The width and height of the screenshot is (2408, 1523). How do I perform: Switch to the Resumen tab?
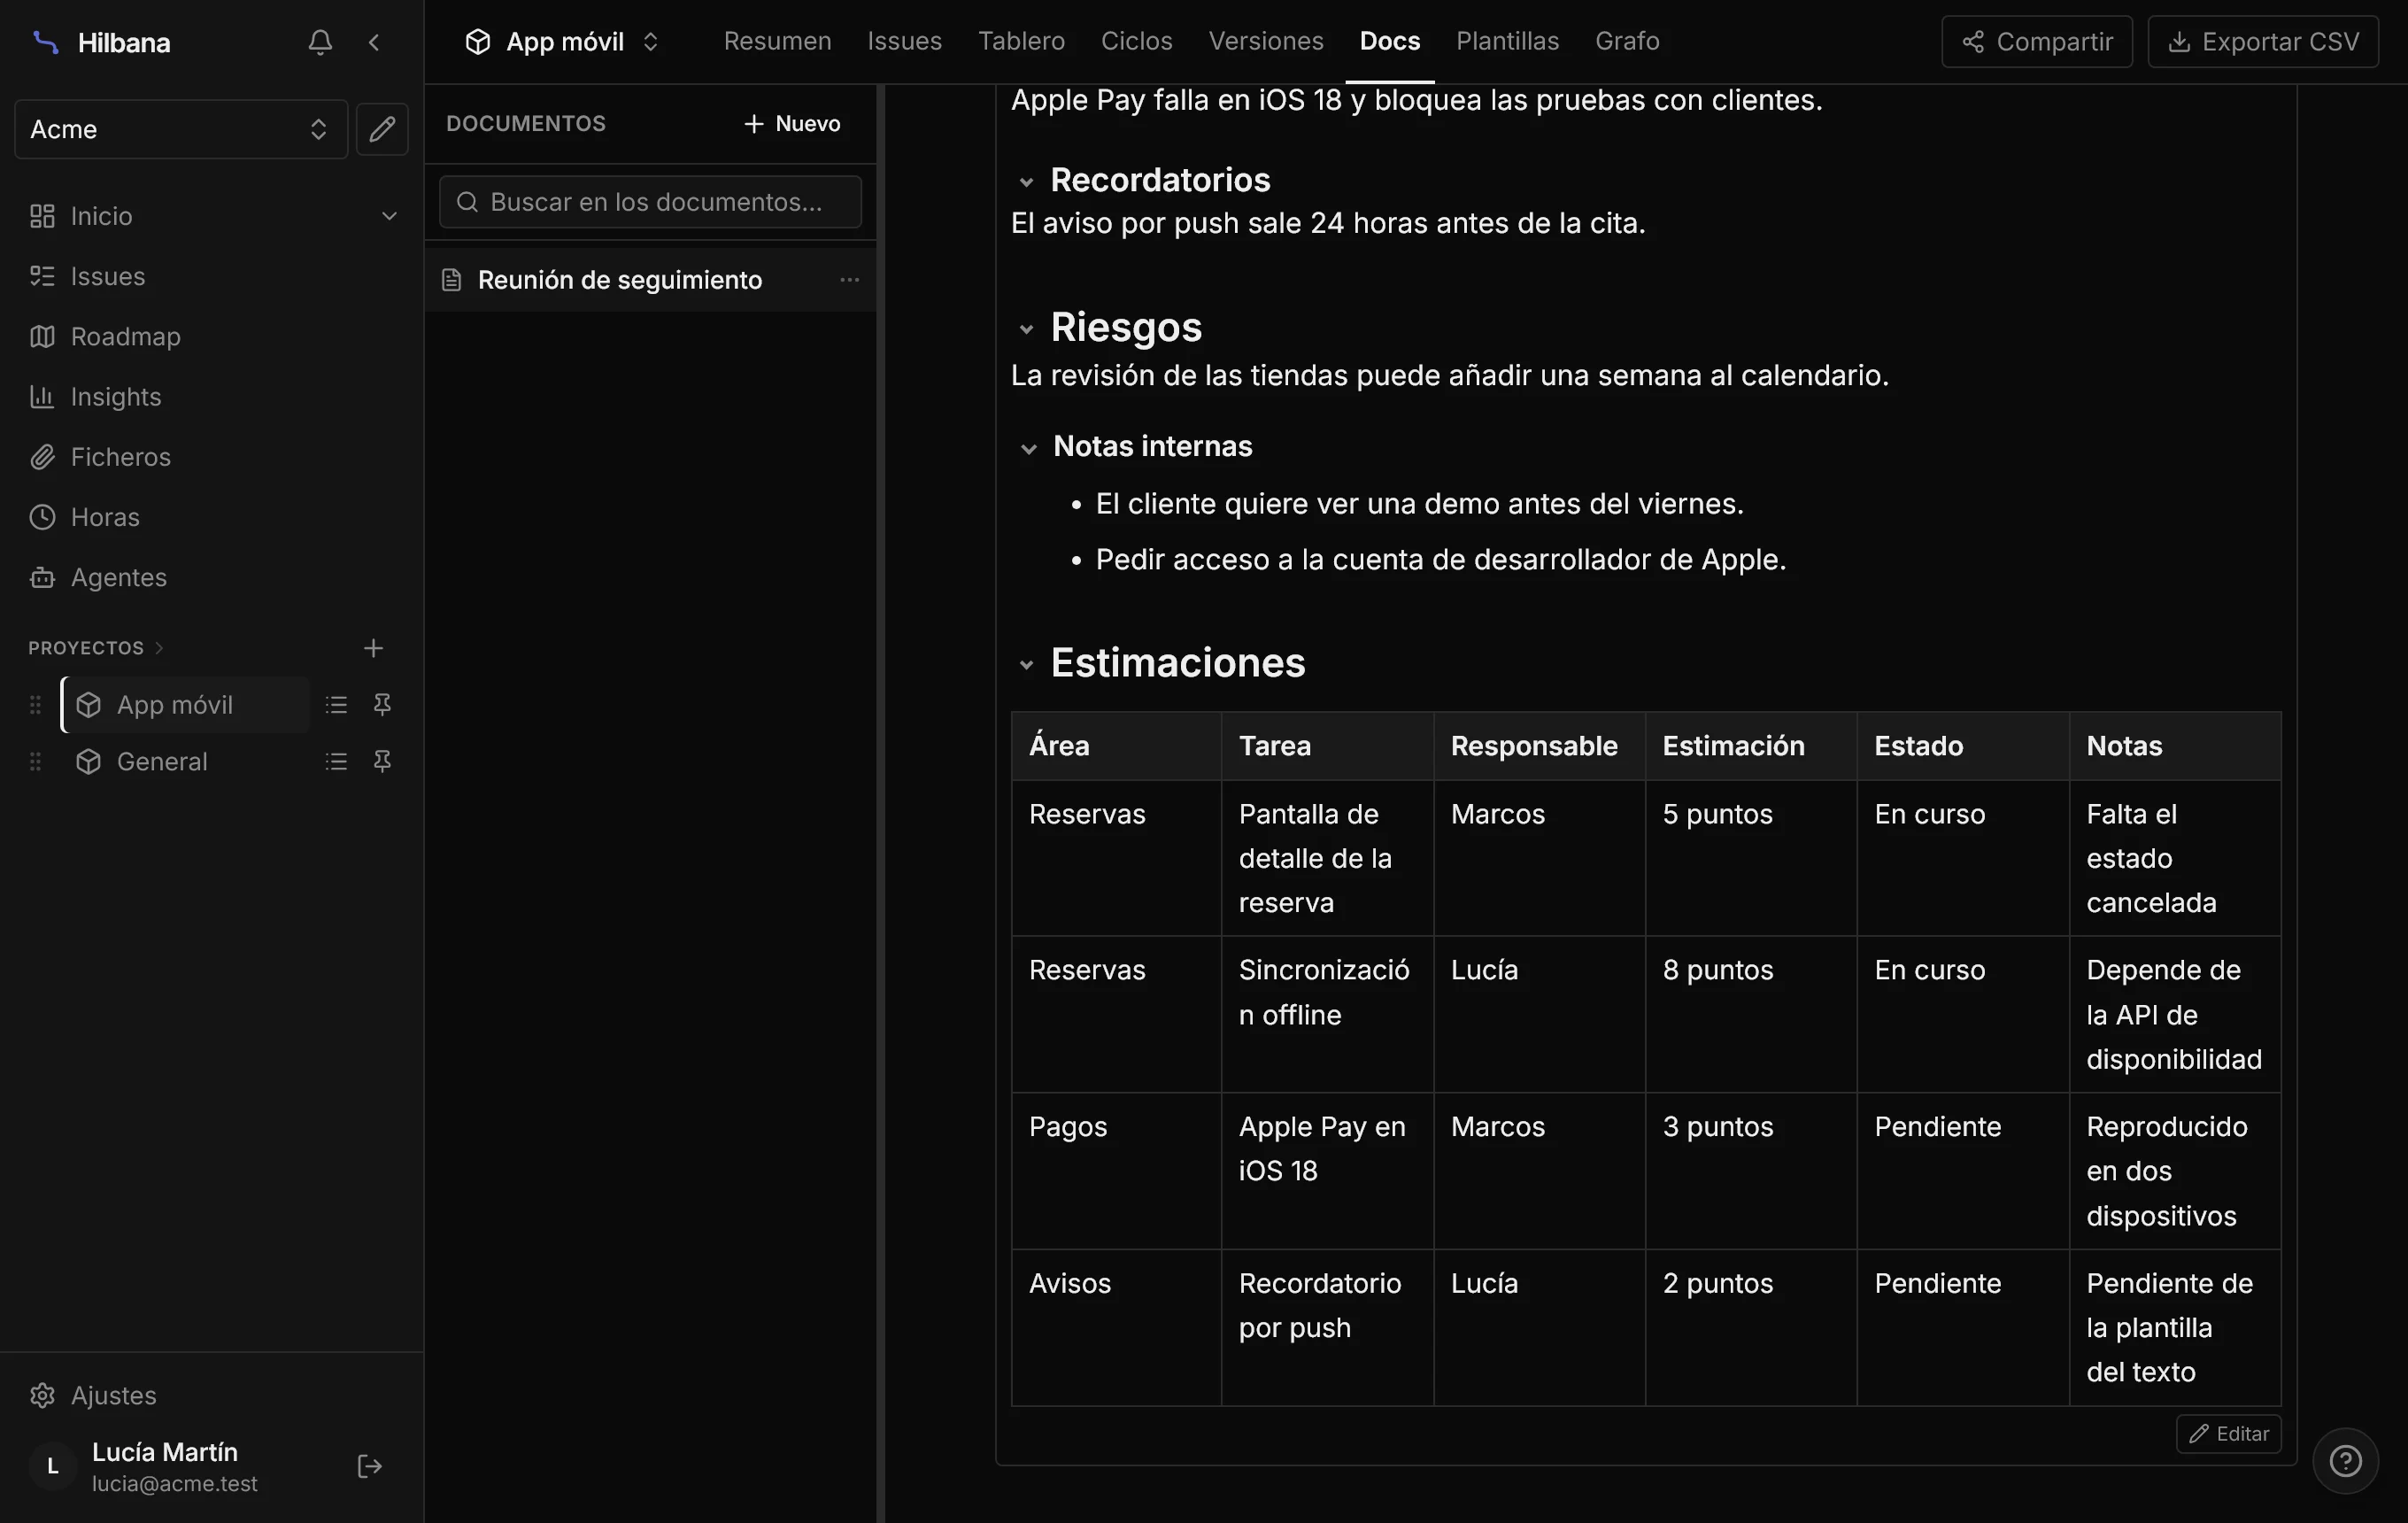click(777, 41)
